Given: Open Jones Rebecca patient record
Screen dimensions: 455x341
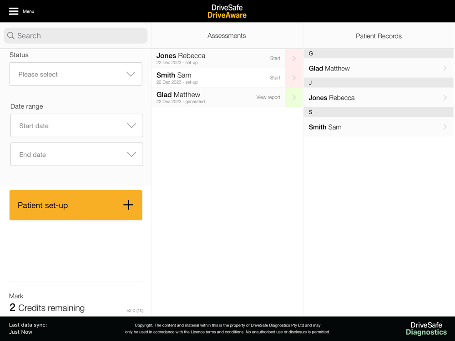Looking at the screenshot, I should [379, 98].
